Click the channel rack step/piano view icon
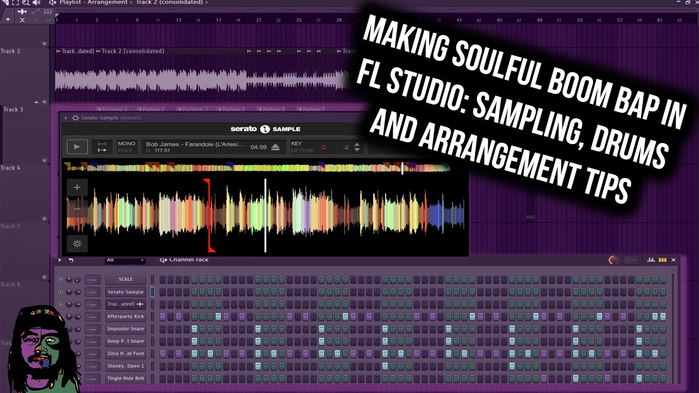 [x=662, y=260]
